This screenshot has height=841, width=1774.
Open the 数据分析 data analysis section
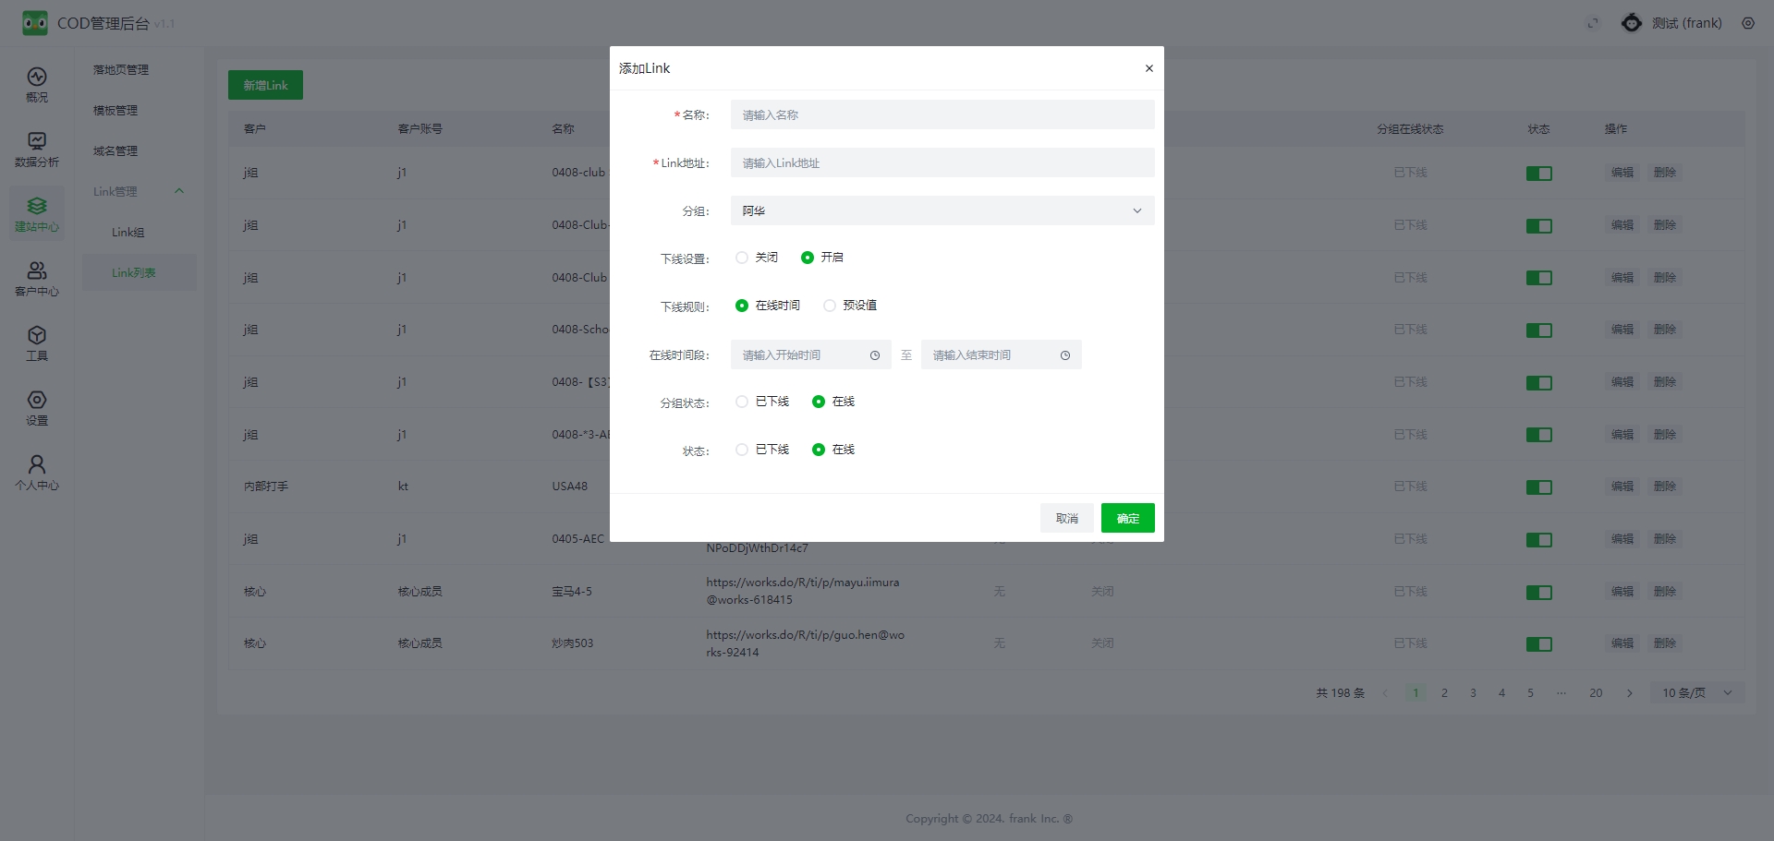click(x=37, y=150)
